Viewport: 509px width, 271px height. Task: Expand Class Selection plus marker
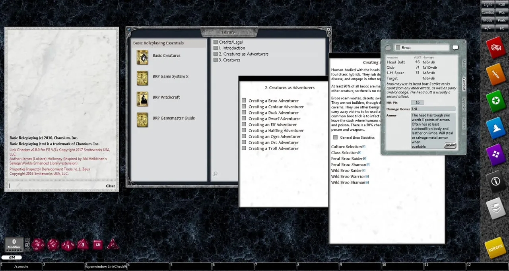click(359, 153)
